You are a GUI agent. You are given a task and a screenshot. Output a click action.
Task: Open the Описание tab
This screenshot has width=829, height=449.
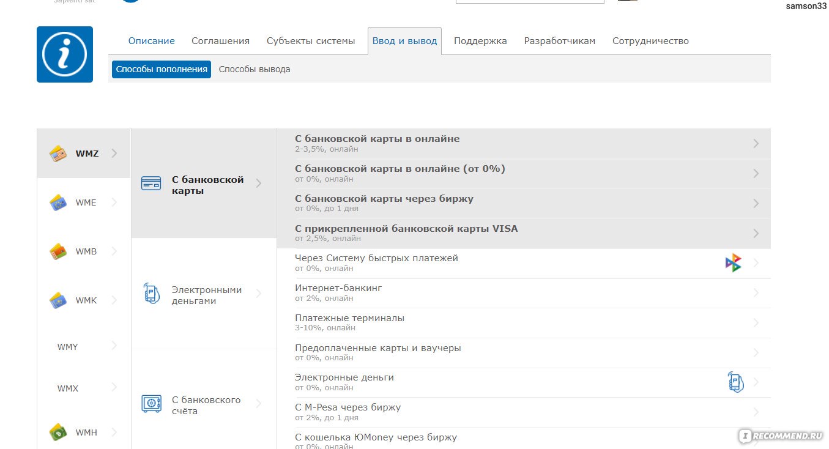click(151, 41)
